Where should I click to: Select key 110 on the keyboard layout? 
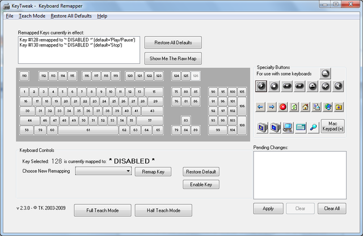click(24, 76)
